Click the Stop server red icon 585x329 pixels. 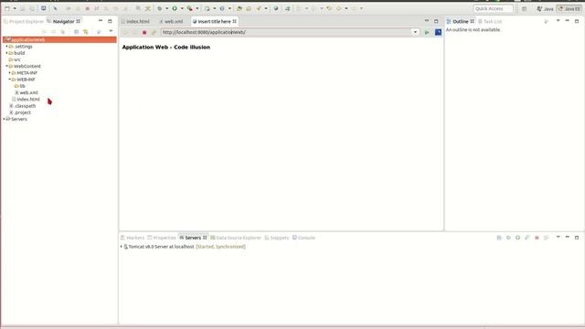[537, 238]
